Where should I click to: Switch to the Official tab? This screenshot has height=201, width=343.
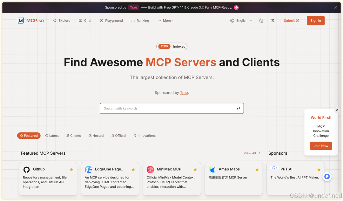coord(119,136)
